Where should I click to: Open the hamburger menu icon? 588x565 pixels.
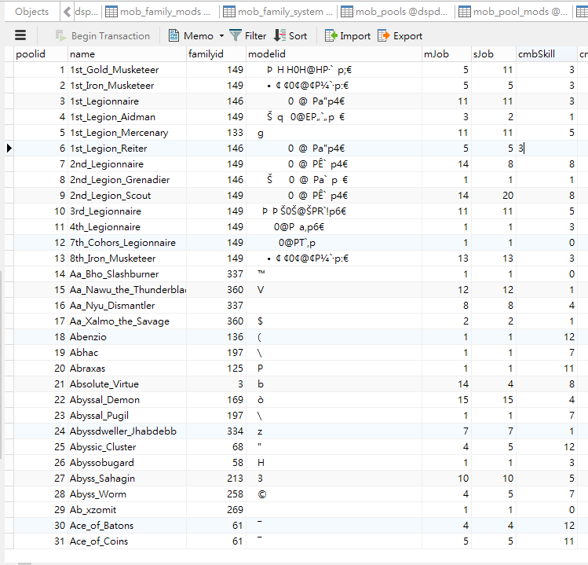click(x=20, y=35)
